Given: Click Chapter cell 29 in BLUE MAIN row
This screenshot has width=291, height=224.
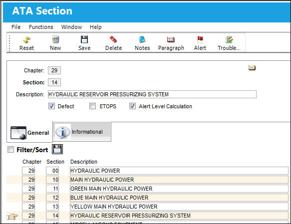Looking at the screenshot, I should pos(28,198).
